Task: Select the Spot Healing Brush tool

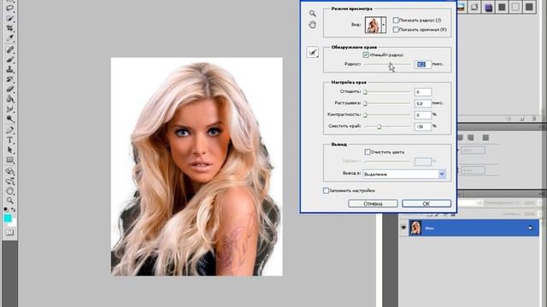Action: (x=9, y=49)
